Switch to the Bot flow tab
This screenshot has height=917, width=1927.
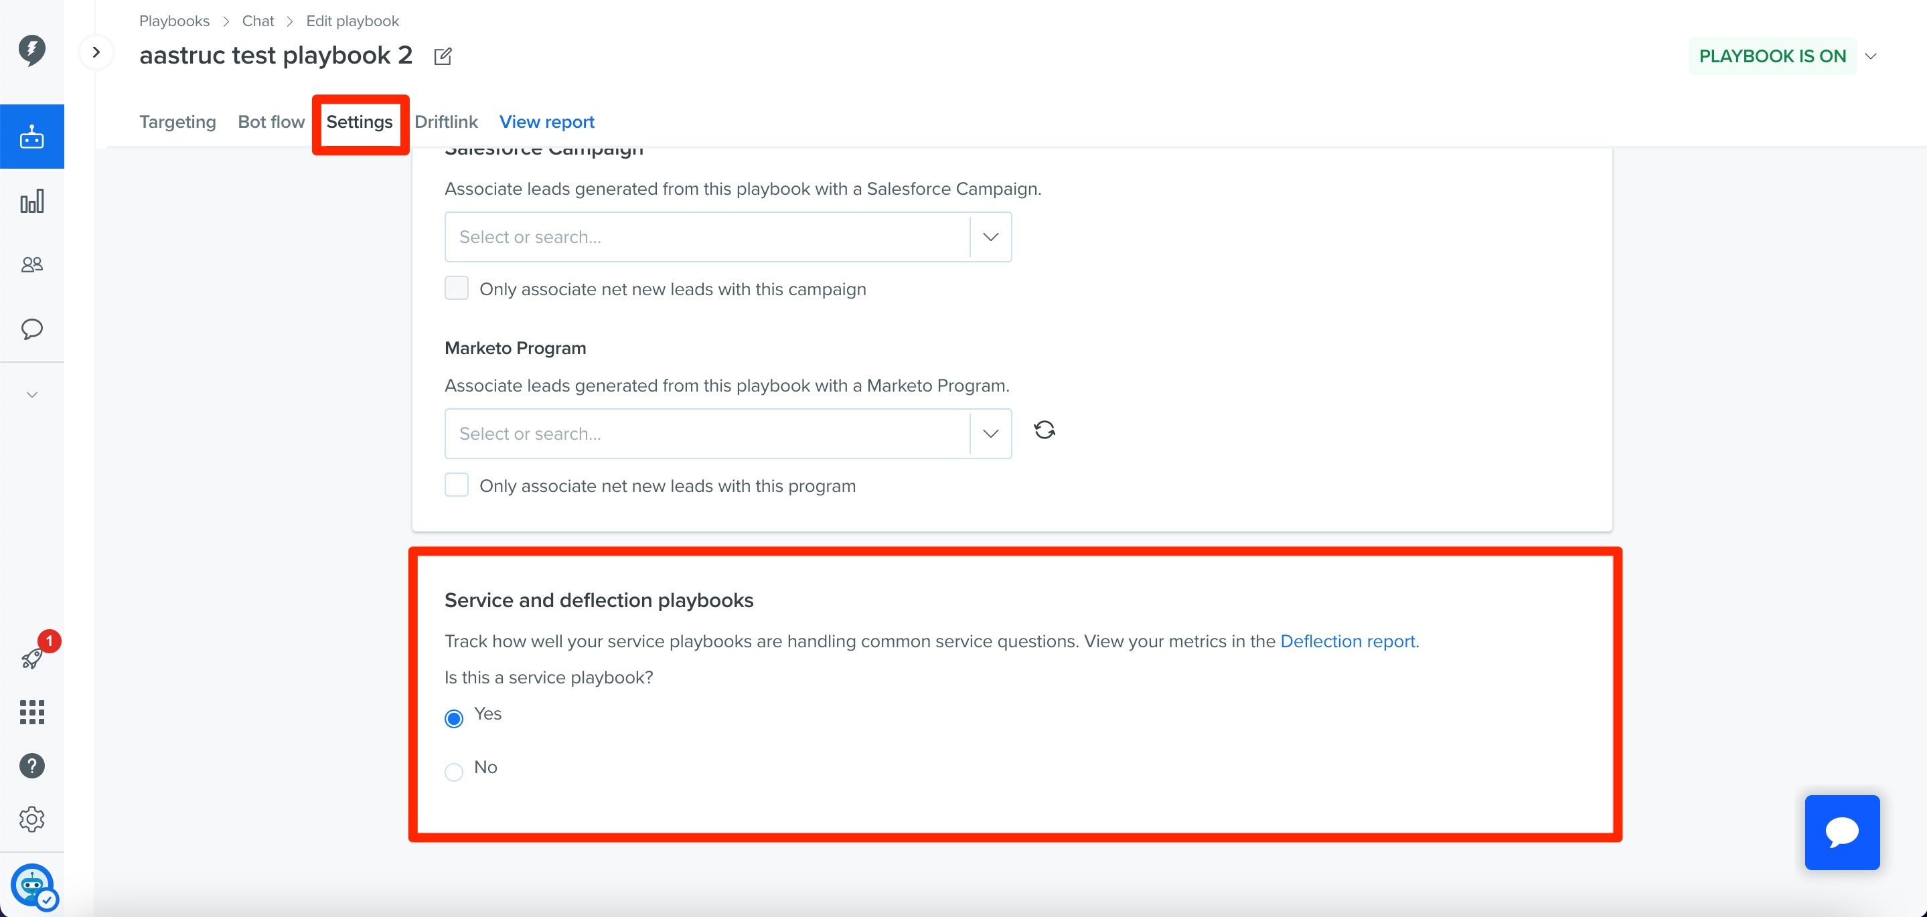point(271,121)
